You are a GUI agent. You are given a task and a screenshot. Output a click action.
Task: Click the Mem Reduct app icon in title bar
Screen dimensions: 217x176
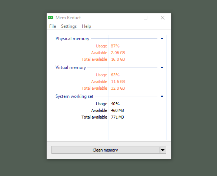point(51,17)
